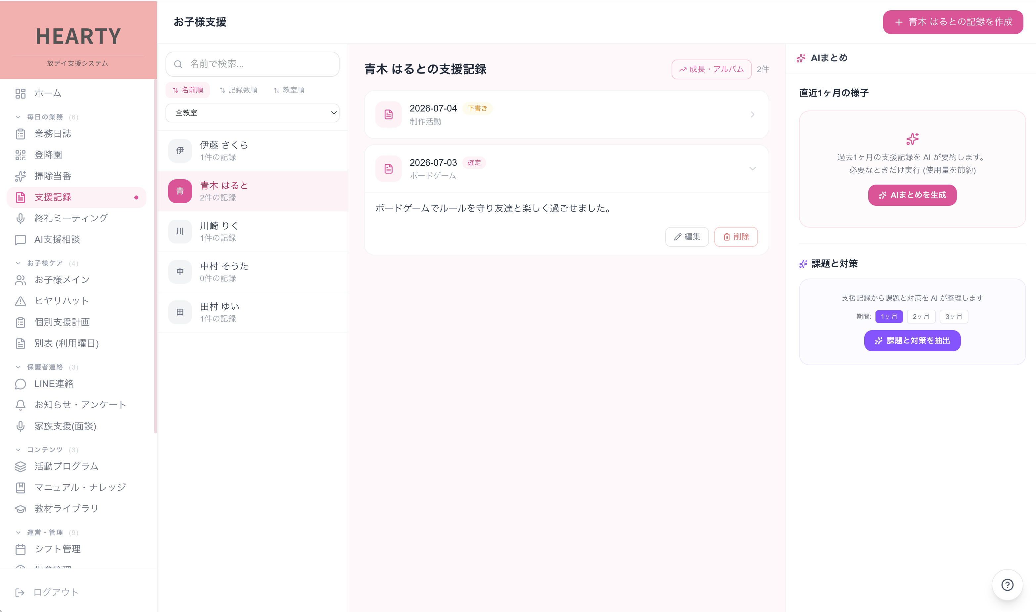The width and height of the screenshot is (1036, 612).
Task: Open 別表 (利用曜日) document item
Action: coord(76,343)
